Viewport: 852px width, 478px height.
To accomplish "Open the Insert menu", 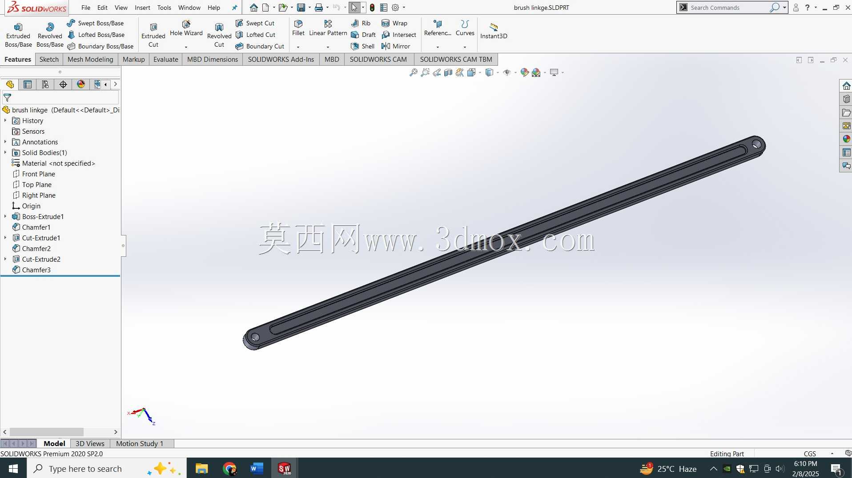I will pos(142,8).
